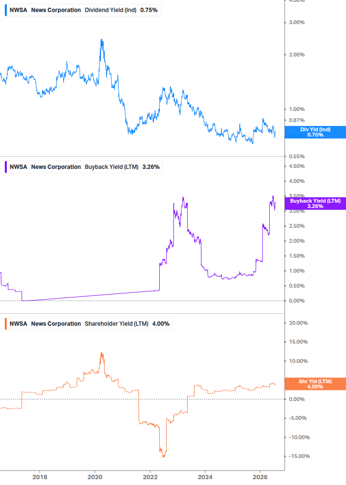Image resolution: width=346 pixels, height=485 pixels.
Task: Click the 2022 label on the time axis
Action: pos(150,477)
